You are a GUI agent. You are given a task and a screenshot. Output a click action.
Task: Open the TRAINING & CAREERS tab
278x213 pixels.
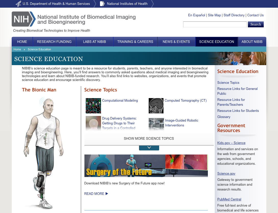point(135,41)
